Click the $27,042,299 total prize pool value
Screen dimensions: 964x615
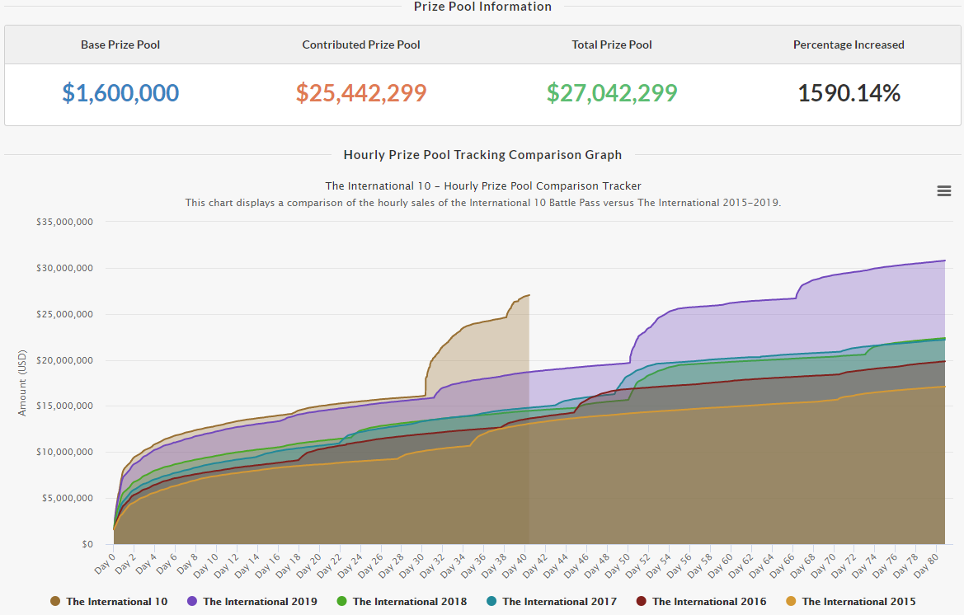[x=612, y=93]
